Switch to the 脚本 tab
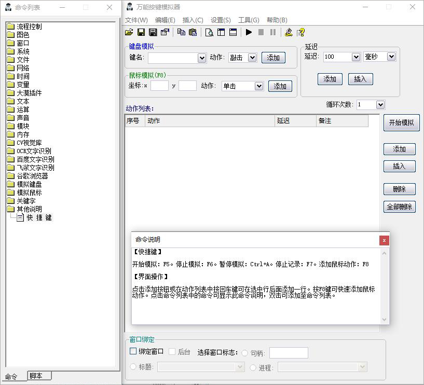Viewport: 424px width, 385px height. [x=39, y=376]
